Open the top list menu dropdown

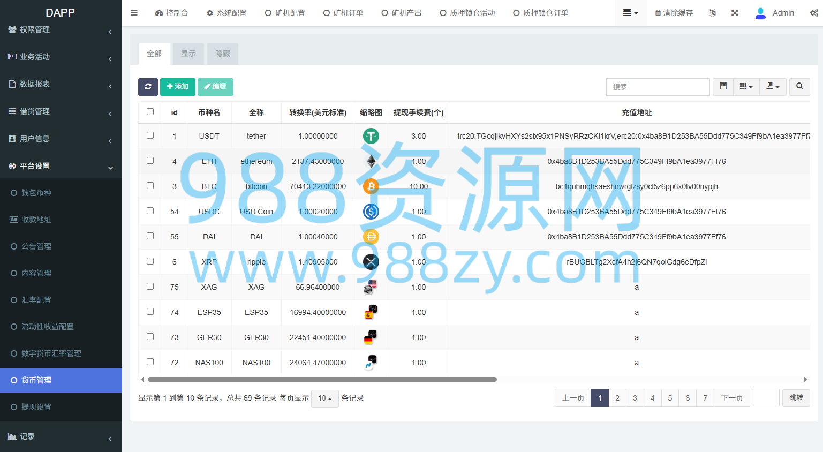630,13
